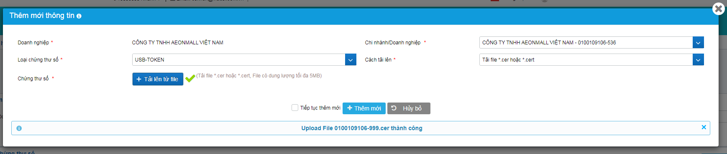Click the 'Chứng thư số' field label
This screenshot has width=727, height=154.
click(33, 79)
